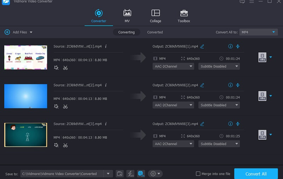Show source info for third video
The image size is (283, 179).
tap(106, 124)
